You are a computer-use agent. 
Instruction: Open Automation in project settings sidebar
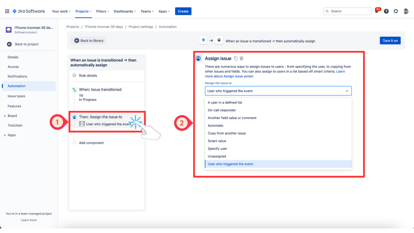coord(29,86)
